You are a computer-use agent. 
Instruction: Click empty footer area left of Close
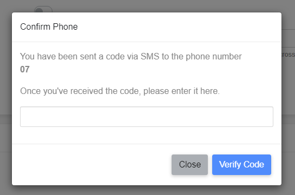(90, 165)
